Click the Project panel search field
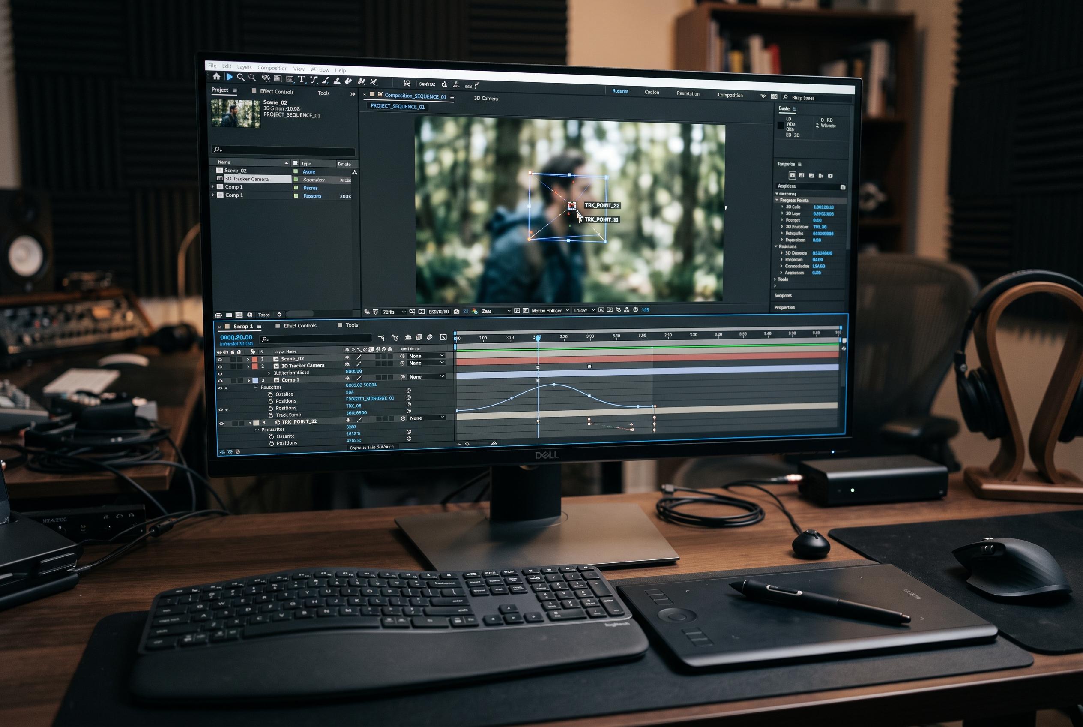 [x=283, y=150]
